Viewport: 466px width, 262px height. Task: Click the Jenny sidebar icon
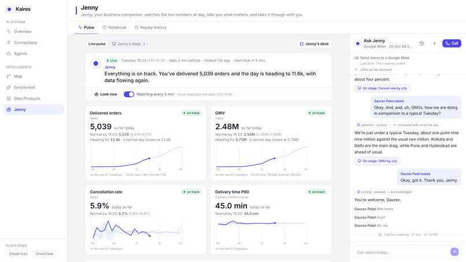[9, 109]
